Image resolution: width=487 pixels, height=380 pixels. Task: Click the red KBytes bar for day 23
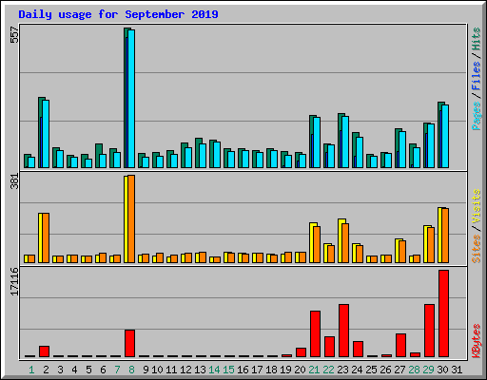[343, 331]
